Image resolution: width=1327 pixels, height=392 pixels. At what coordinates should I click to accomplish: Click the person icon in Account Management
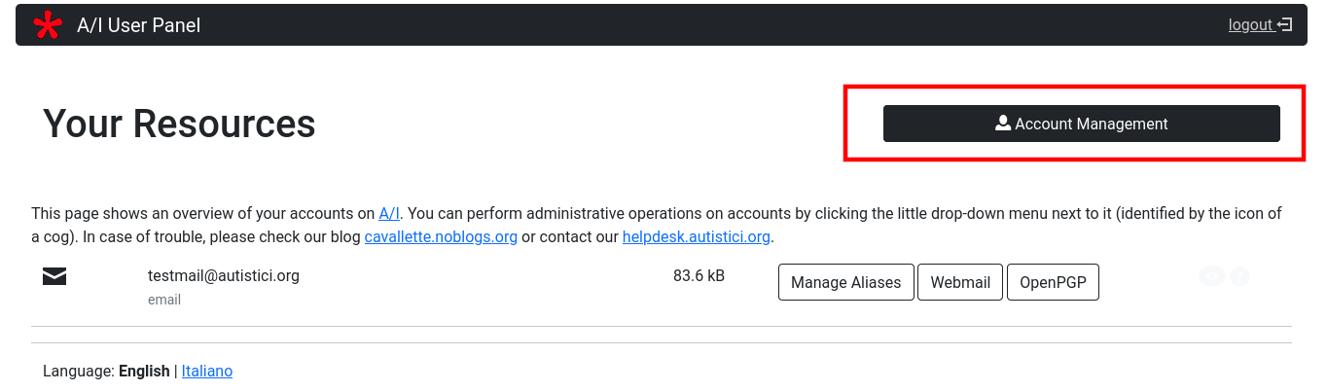1003,124
